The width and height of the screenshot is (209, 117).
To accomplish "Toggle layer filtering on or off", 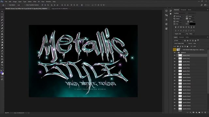I will point(198,40).
